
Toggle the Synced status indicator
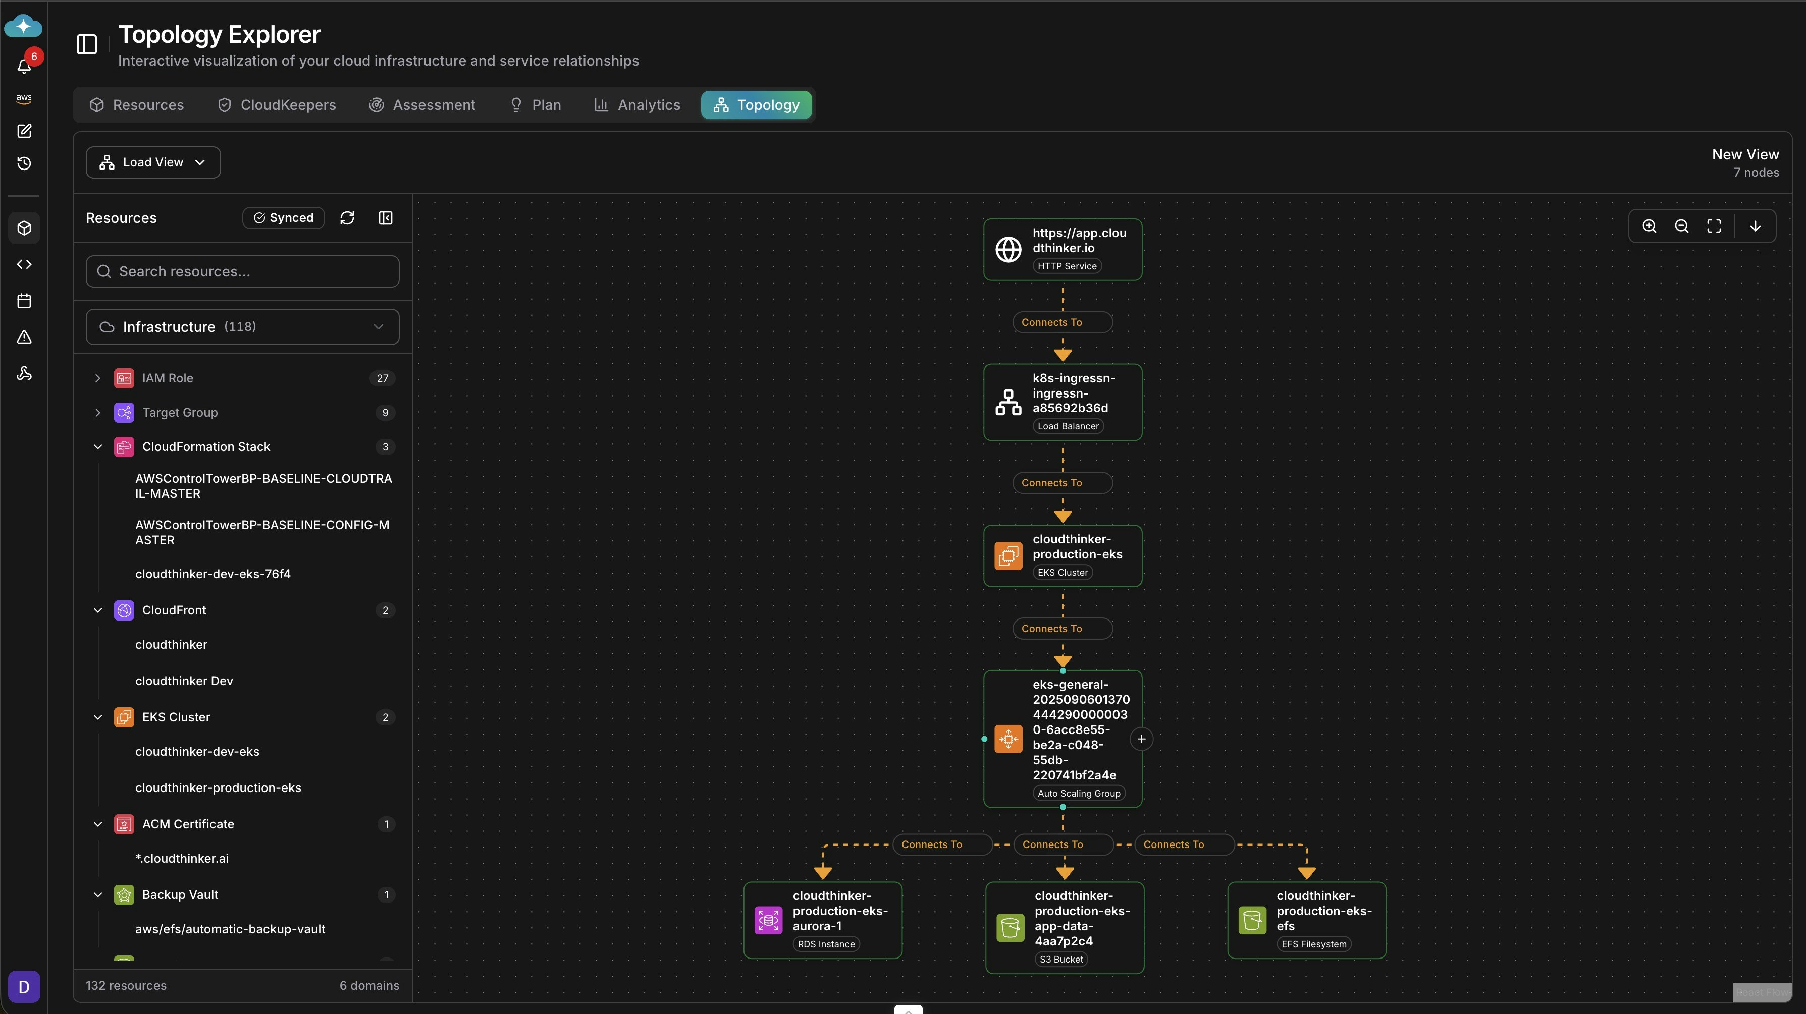pyautogui.click(x=283, y=218)
